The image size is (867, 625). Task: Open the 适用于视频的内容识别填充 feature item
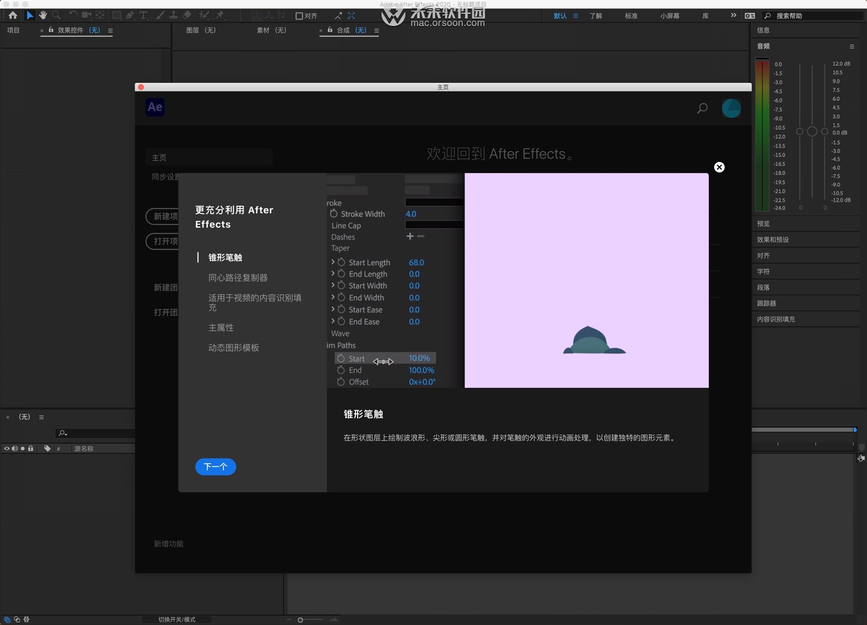pos(255,302)
